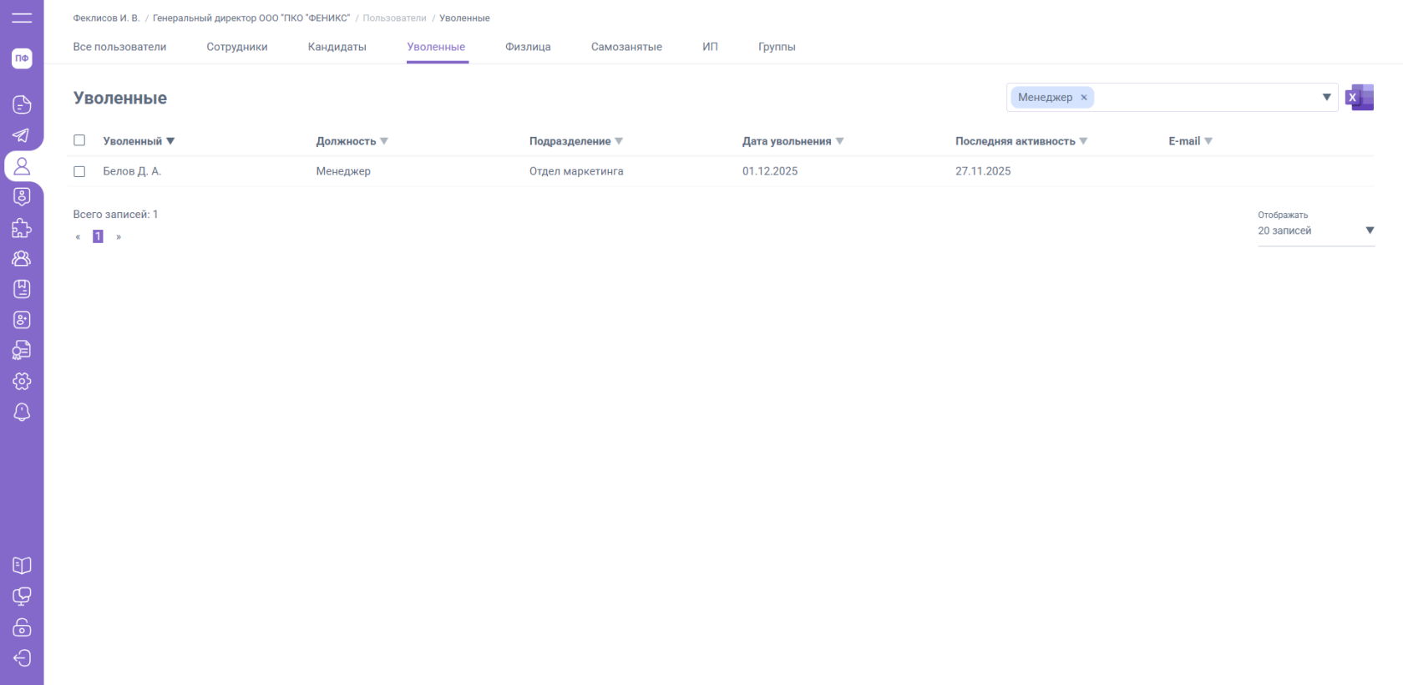
Task: Open the open-book icon in sidebar
Action: [22, 566]
